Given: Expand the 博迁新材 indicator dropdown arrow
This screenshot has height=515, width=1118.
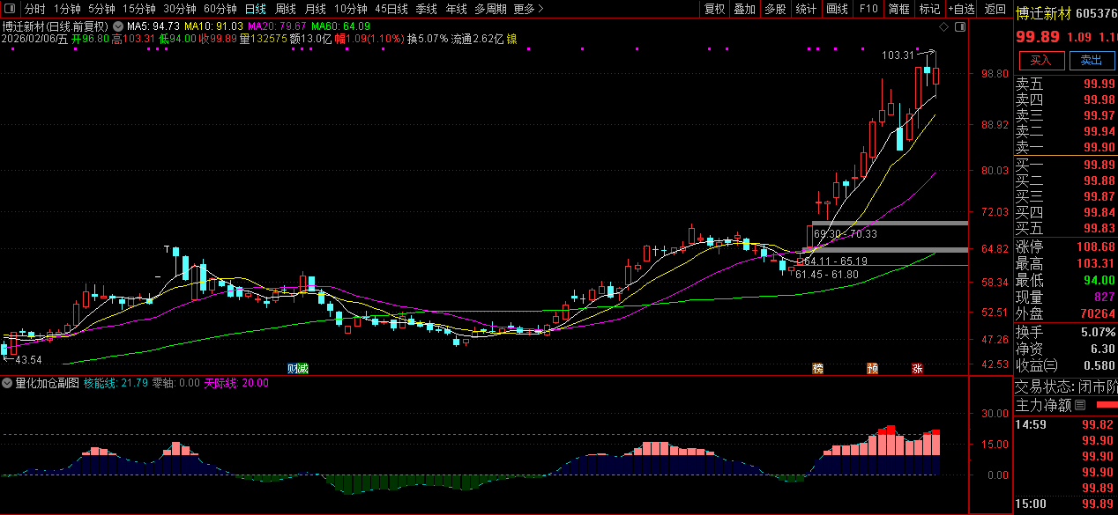Looking at the screenshot, I should click(x=117, y=27).
